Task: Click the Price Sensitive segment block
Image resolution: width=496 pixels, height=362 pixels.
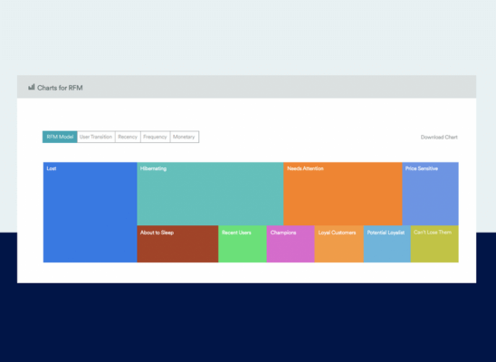Action: (x=430, y=194)
